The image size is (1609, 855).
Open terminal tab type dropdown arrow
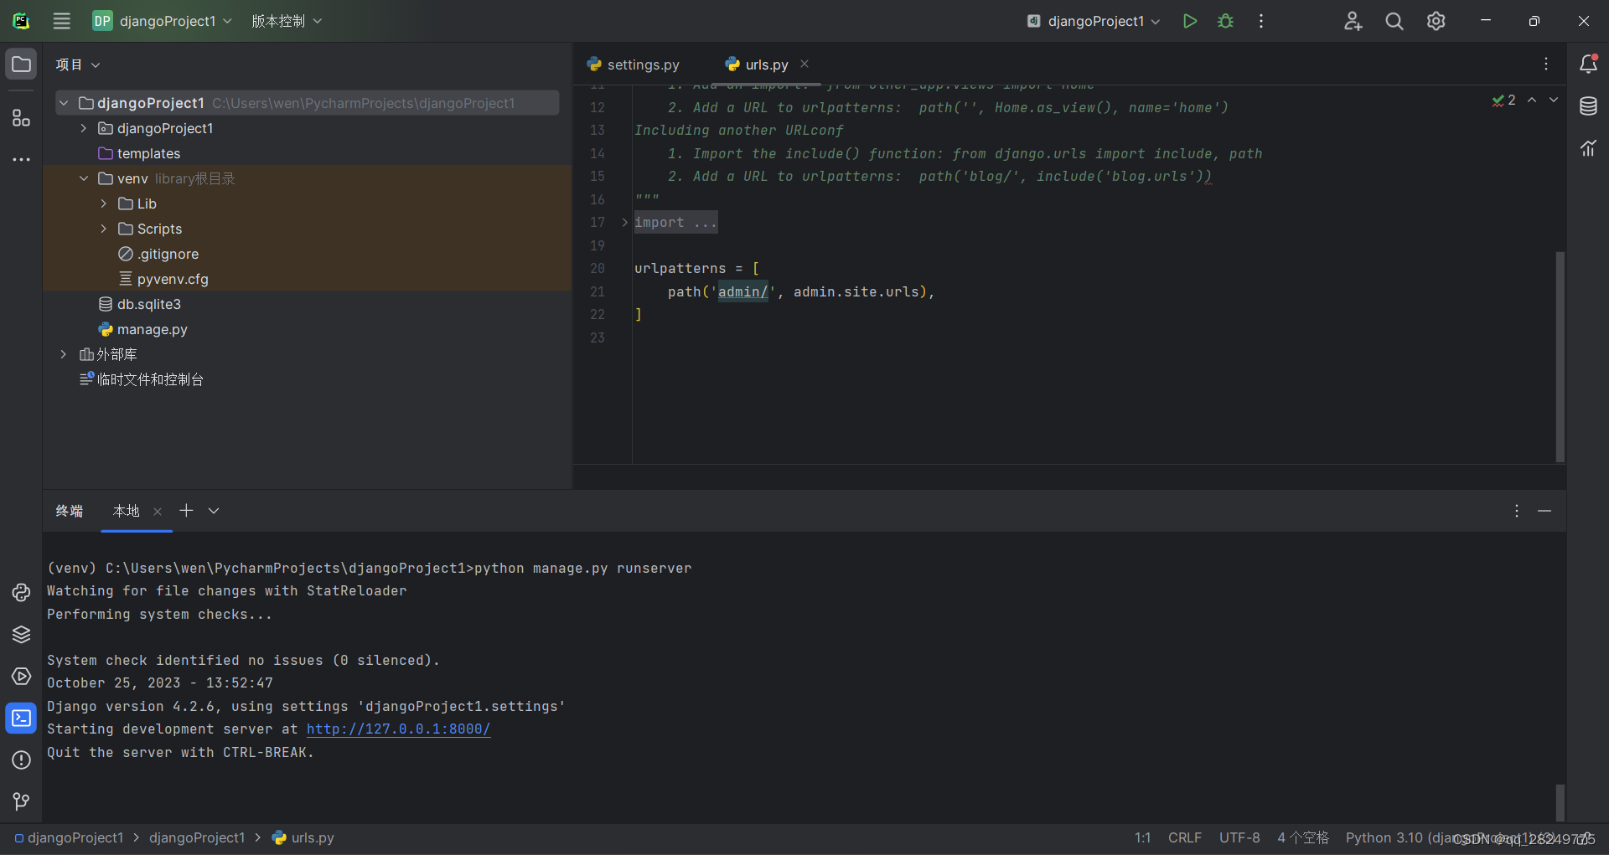coord(214,511)
